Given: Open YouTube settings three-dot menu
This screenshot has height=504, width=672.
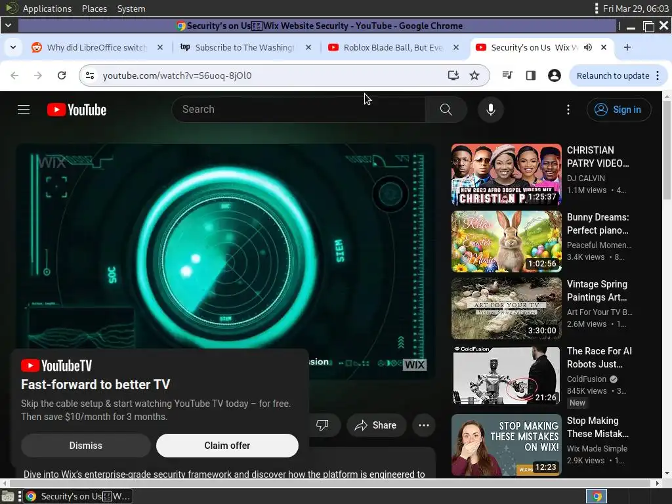Looking at the screenshot, I should (568, 110).
